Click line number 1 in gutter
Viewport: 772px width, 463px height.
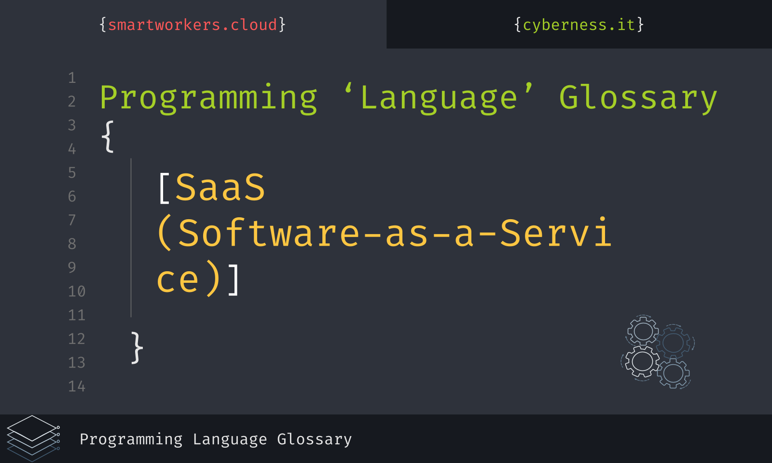72,78
